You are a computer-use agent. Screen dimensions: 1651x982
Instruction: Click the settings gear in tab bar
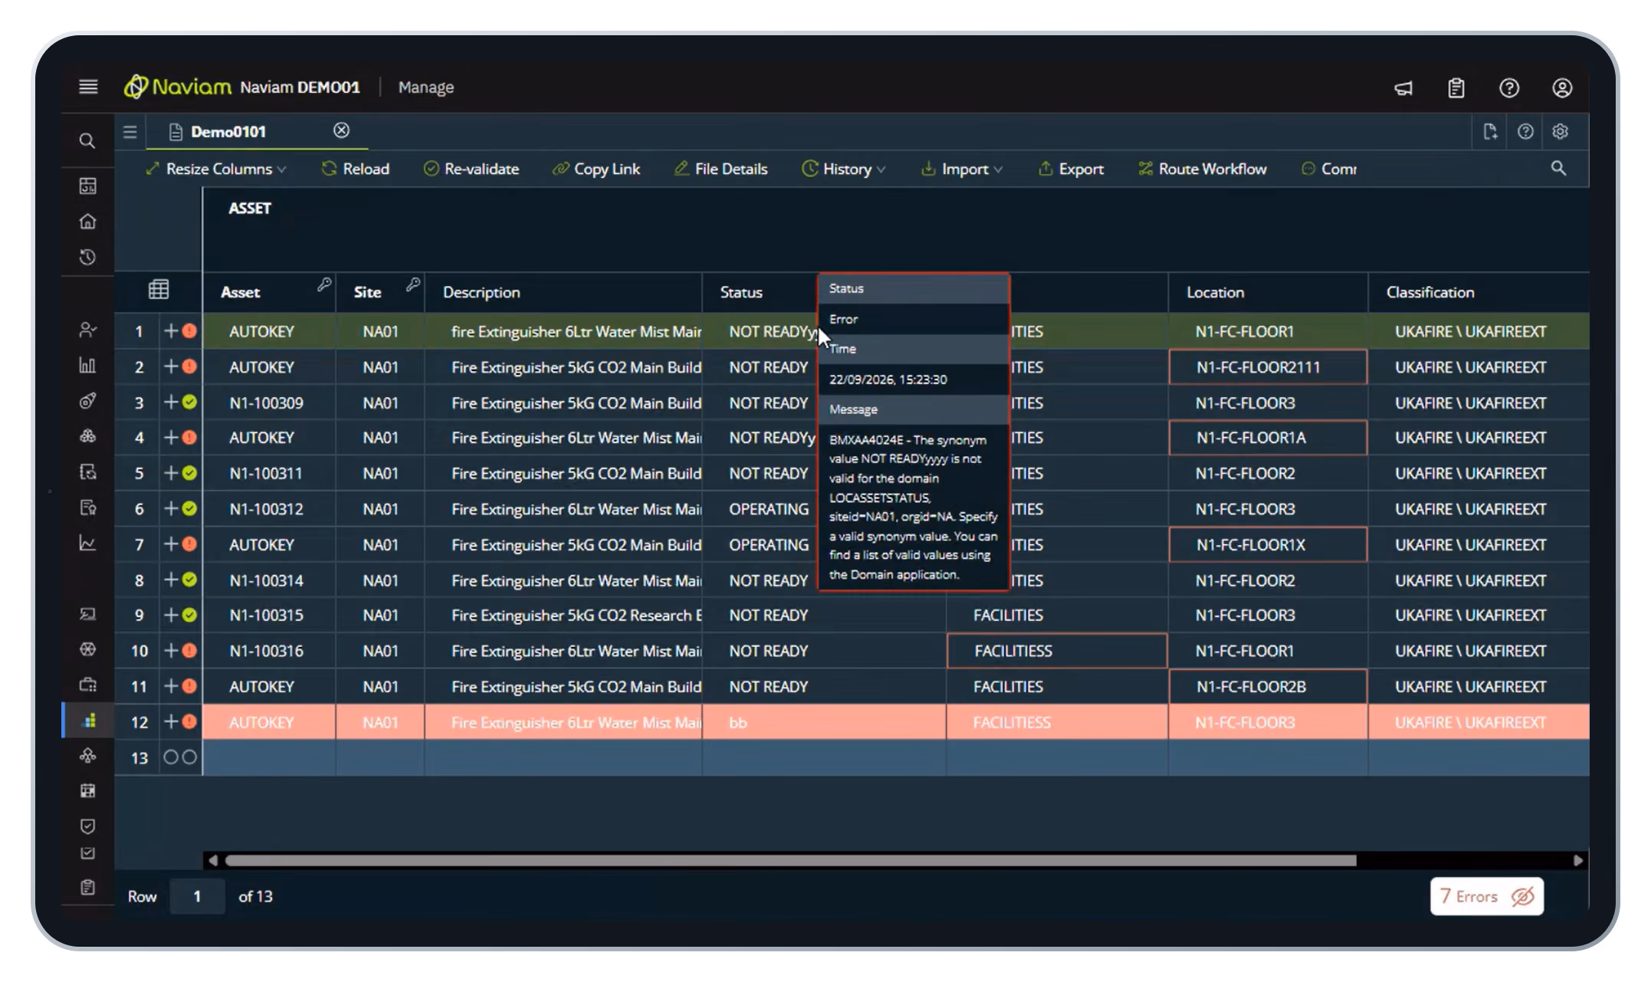[x=1559, y=132]
